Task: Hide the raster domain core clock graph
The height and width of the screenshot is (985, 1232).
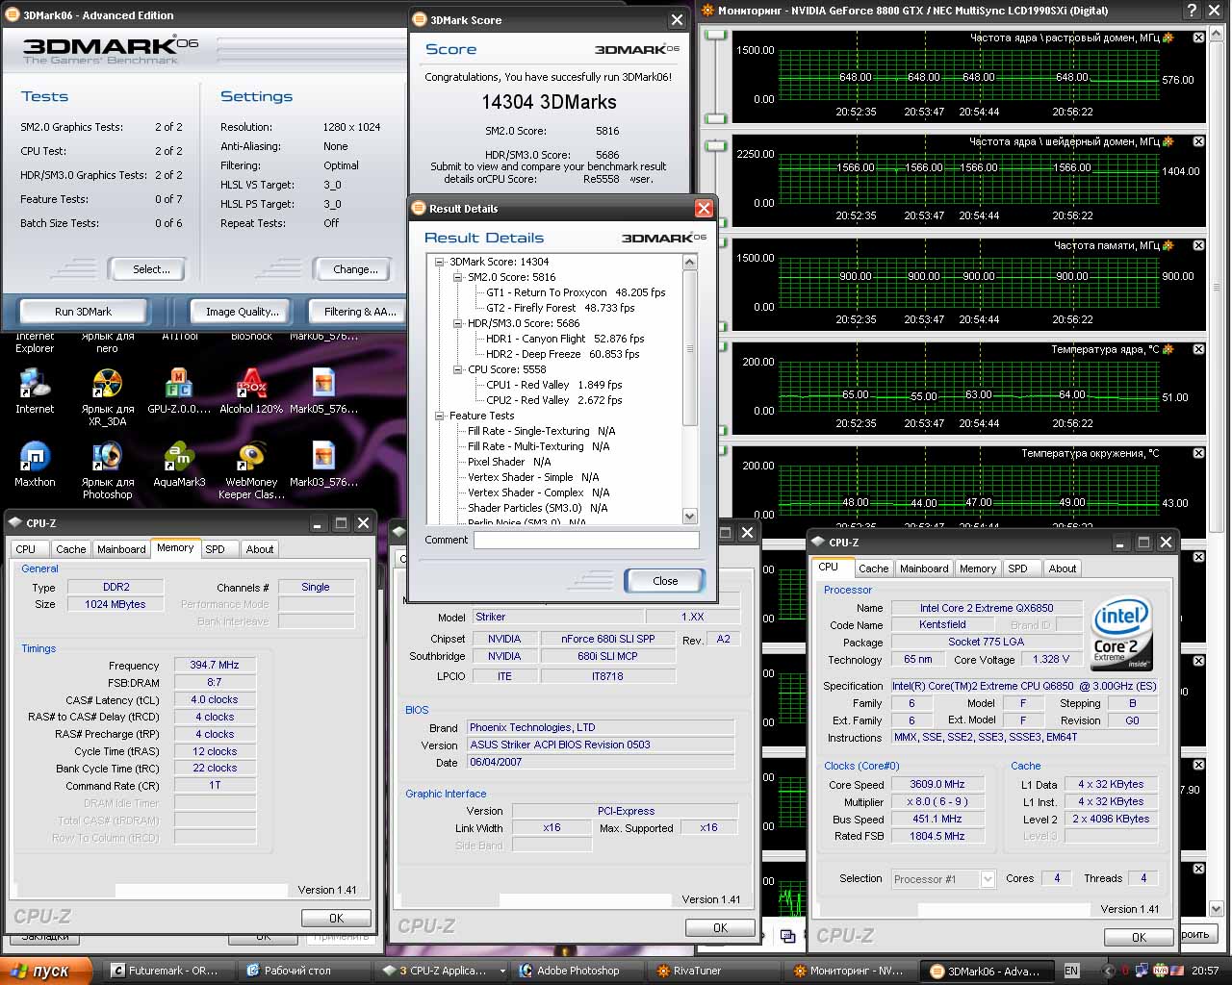Action: click(1198, 38)
